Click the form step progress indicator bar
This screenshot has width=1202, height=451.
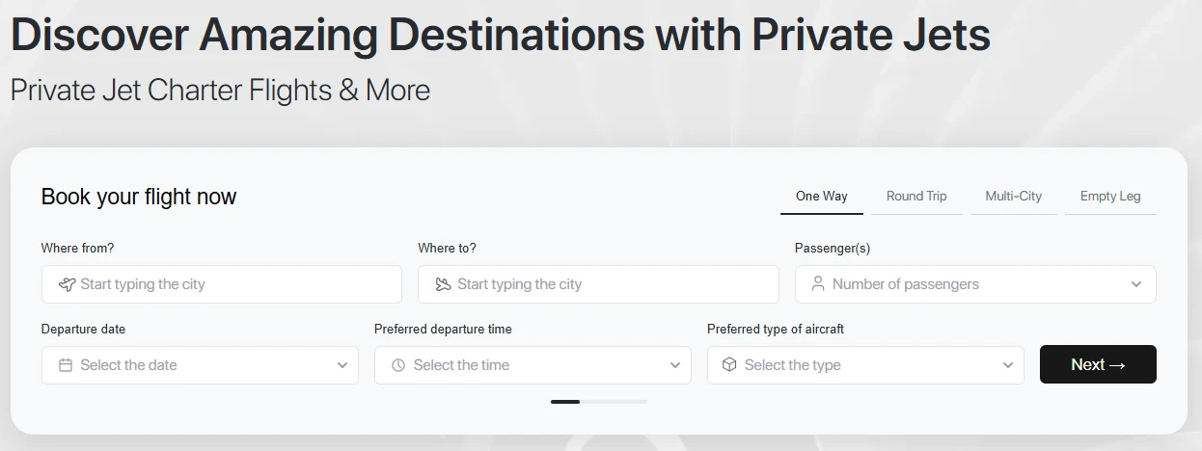pos(599,401)
